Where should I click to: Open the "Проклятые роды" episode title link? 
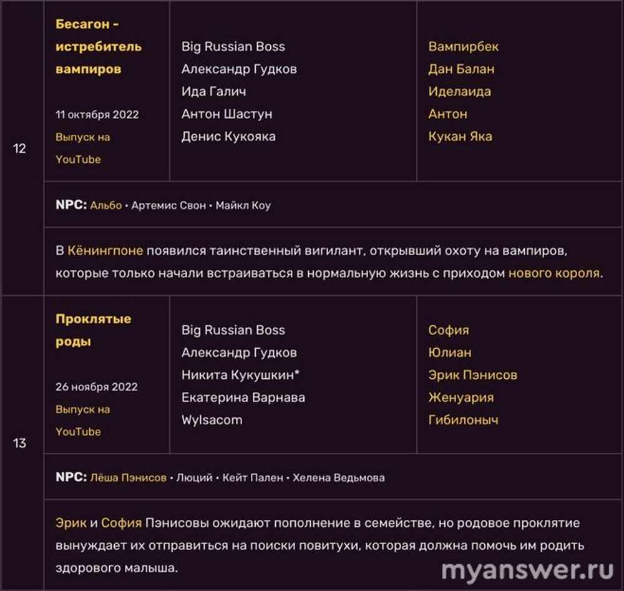93,330
